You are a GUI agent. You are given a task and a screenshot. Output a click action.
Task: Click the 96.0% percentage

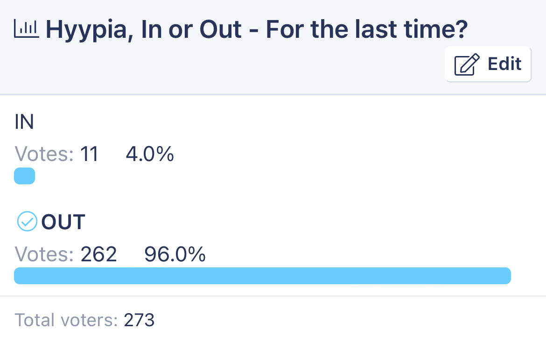click(x=175, y=254)
